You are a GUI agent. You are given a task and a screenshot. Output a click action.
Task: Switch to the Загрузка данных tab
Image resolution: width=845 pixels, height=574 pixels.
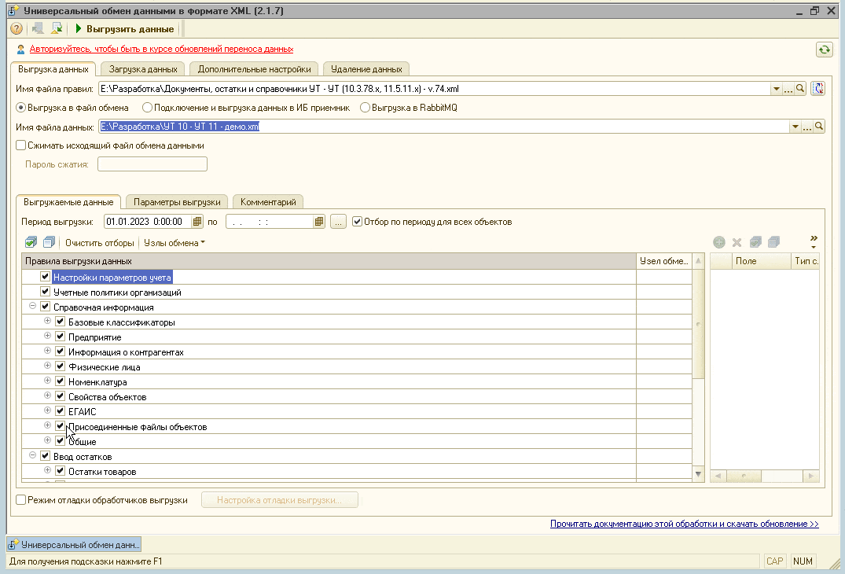142,69
